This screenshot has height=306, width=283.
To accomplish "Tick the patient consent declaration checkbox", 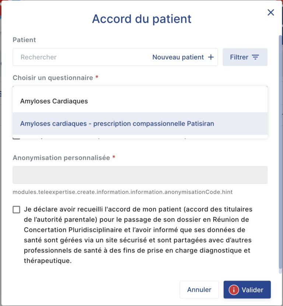I will coord(16,209).
